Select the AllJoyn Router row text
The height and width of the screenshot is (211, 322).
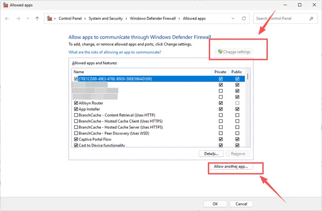tap(91, 103)
